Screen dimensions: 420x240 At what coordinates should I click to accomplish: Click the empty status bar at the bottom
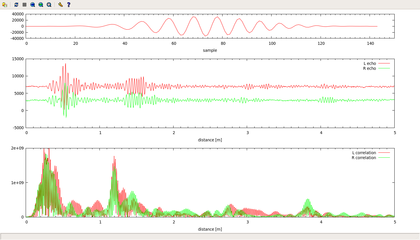(210, 236)
